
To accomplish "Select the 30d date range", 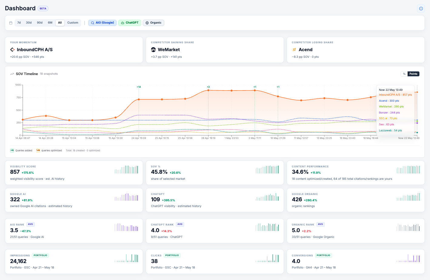I will (29, 23).
